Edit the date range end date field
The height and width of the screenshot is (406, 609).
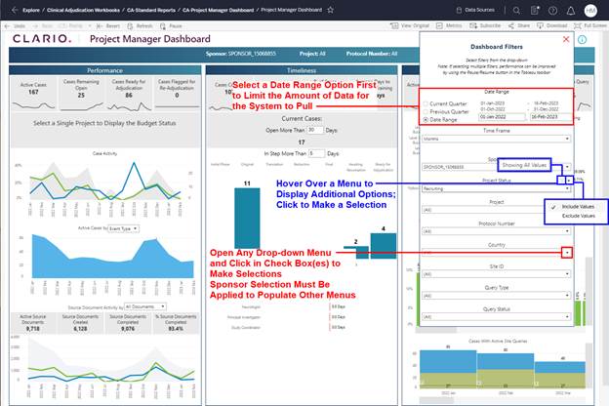tap(550, 117)
